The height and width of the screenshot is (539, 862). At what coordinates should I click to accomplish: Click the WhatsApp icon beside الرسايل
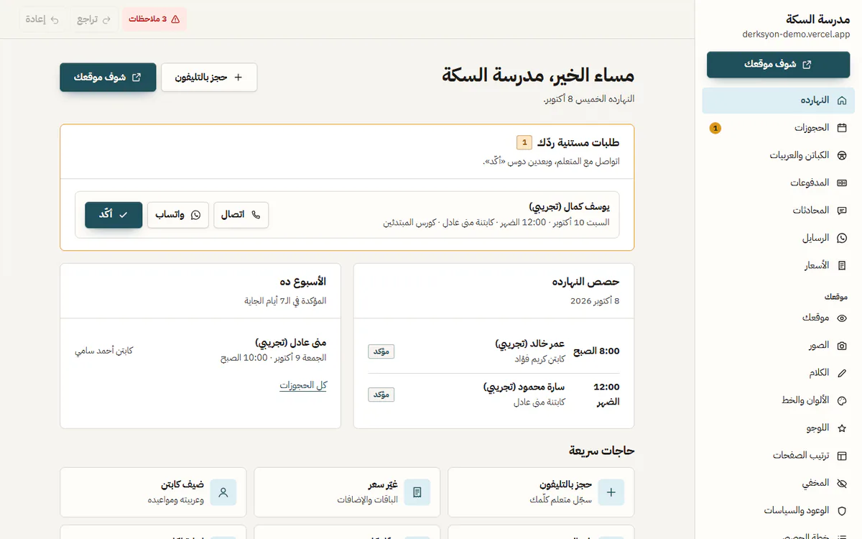pyautogui.click(x=843, y=238)
